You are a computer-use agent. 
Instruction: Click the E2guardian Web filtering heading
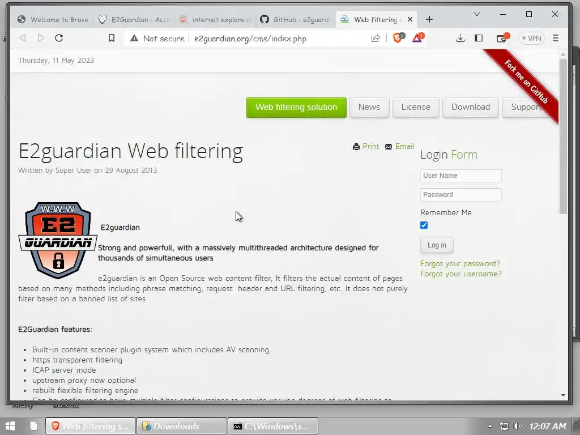click(x=131, y=151)
